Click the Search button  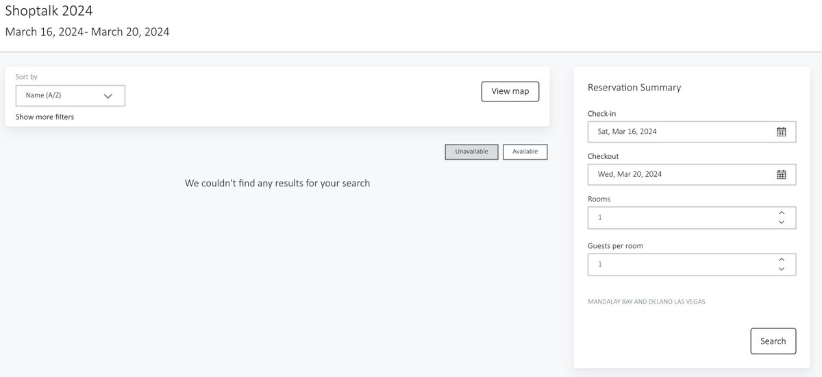(773, 341)
